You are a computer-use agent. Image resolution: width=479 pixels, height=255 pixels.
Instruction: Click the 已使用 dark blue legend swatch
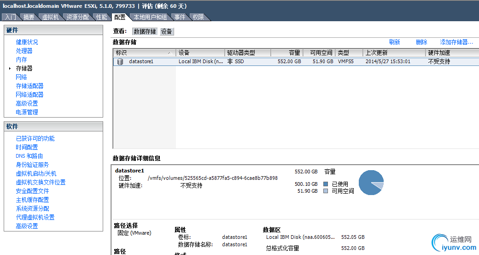click(x=326, y=184)
